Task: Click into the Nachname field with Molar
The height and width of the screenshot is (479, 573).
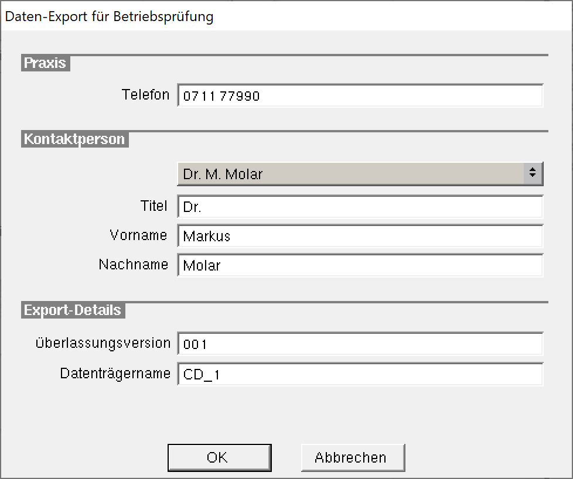Action: (360, 265)
